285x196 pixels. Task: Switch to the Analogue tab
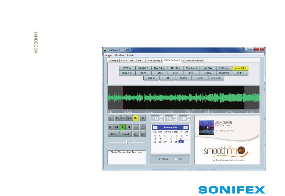click(x=114, y=60)
